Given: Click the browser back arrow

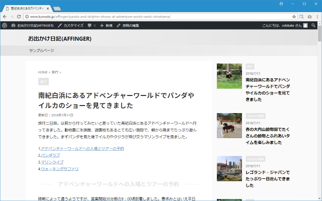Looking at the screenshot, I should (5, 17).
